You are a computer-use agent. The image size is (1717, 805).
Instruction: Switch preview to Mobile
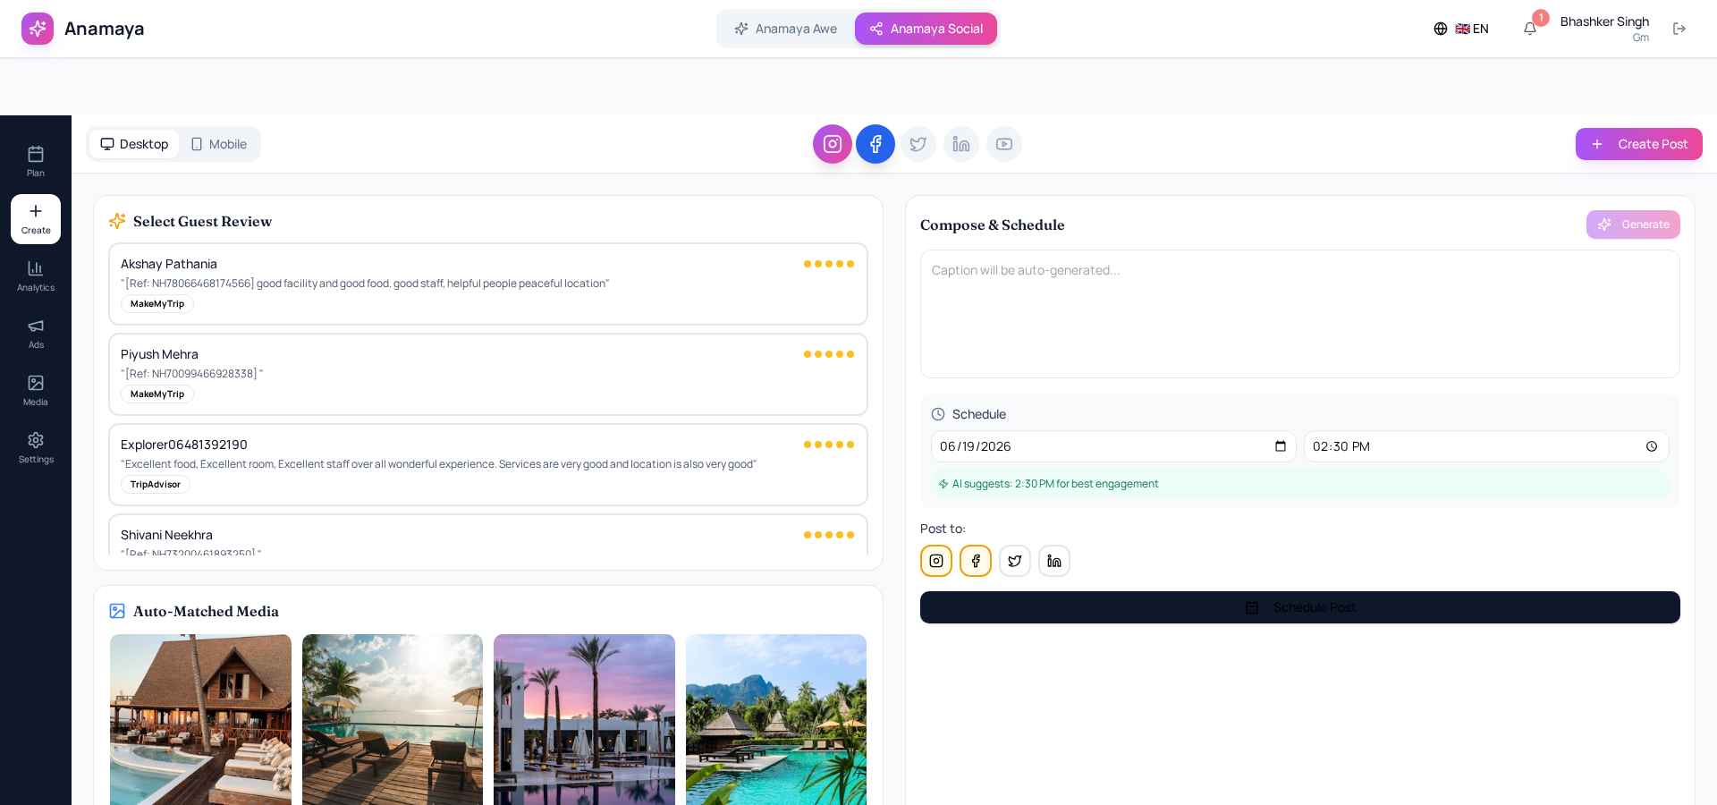click(219, 144)
